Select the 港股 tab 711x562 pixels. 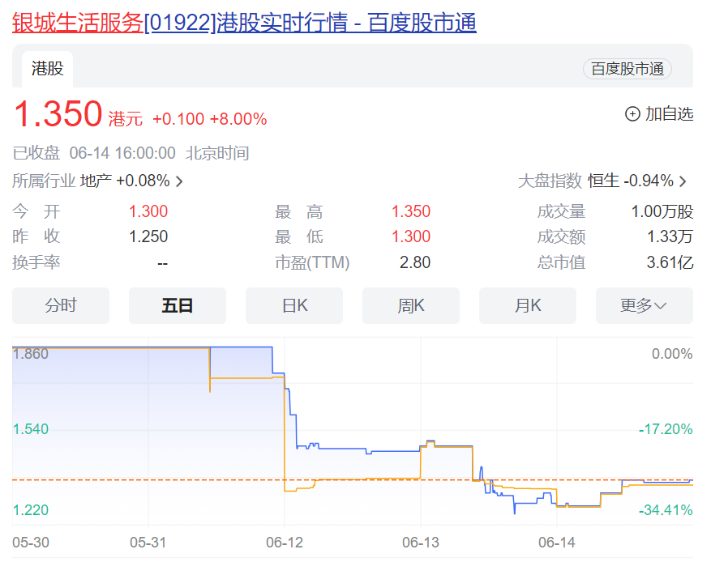point(48,69)
